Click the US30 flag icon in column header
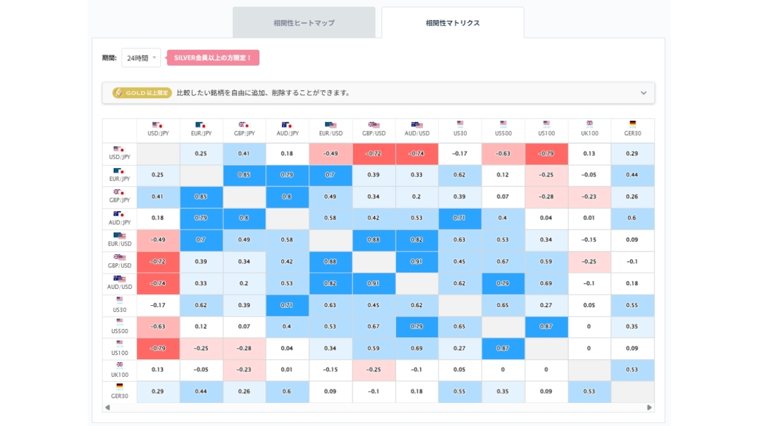The height and width of the screenshot is (426, 758). (460, 124)
